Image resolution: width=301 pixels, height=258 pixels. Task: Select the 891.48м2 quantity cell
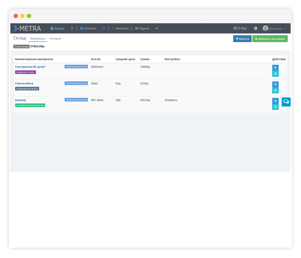tap(97, 100)
